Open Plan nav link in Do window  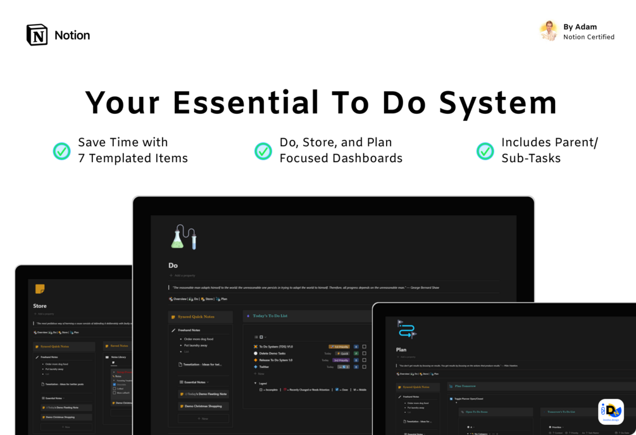pyautogui.click(x=221, y=299)
